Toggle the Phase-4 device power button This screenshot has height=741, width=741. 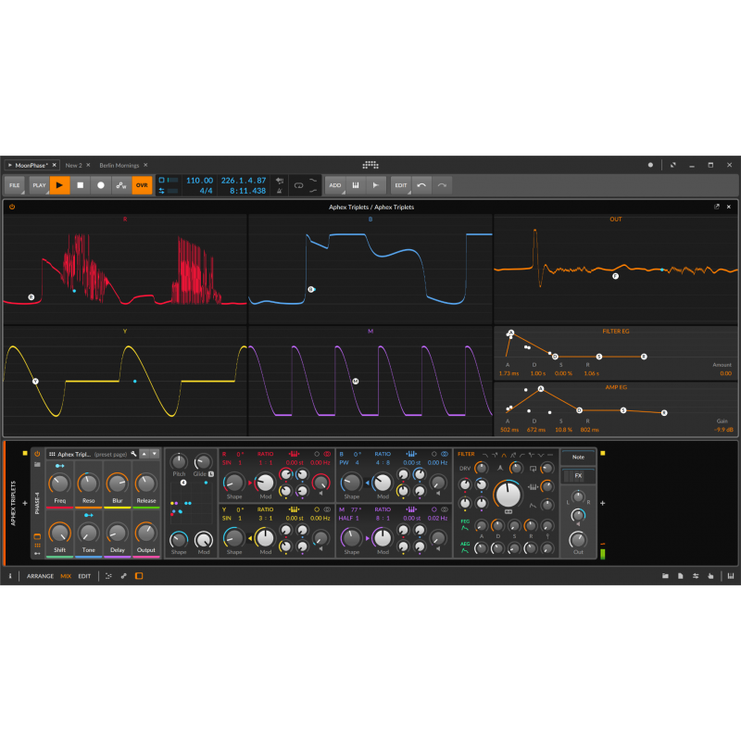[x=37, y=455]
